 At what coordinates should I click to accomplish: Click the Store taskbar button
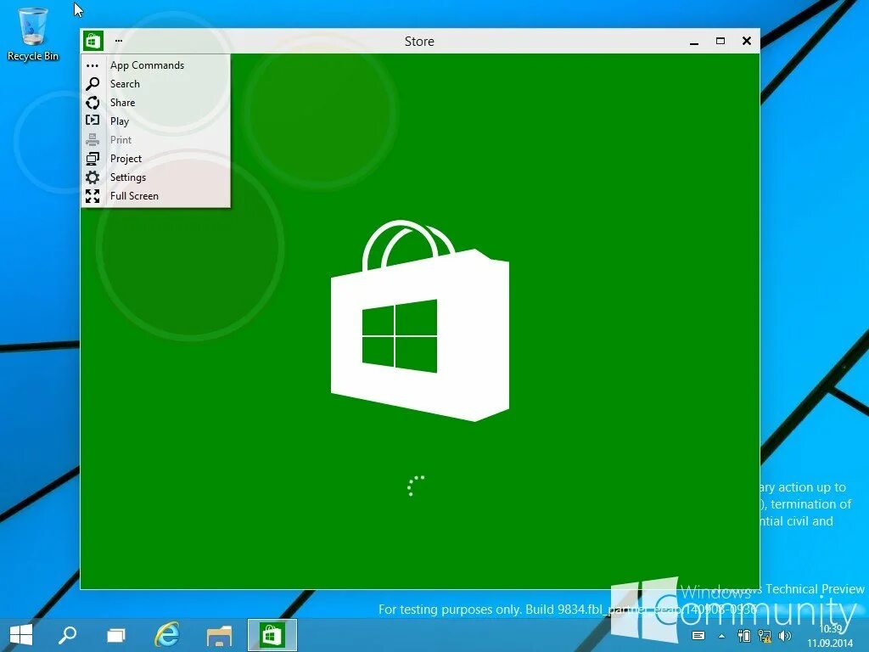272,635
